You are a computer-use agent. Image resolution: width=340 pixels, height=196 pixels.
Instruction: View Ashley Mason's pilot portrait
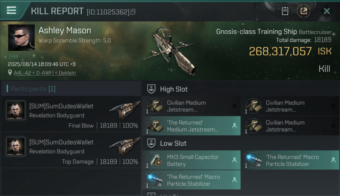[x=21, y=38]
